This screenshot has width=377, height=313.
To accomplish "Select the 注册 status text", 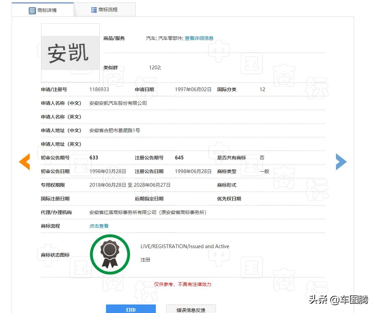I will pyautogui.click(x=145, y=260).
